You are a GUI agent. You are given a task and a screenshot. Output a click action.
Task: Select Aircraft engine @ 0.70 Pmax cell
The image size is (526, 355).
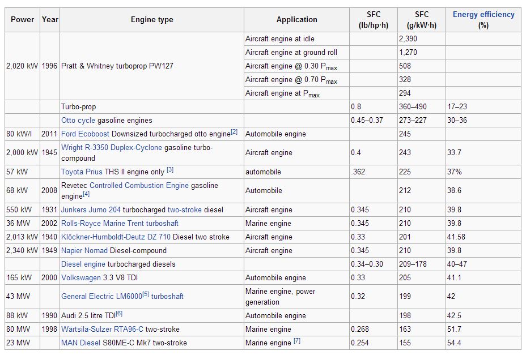pyautogui.click(x=296, y=80)
